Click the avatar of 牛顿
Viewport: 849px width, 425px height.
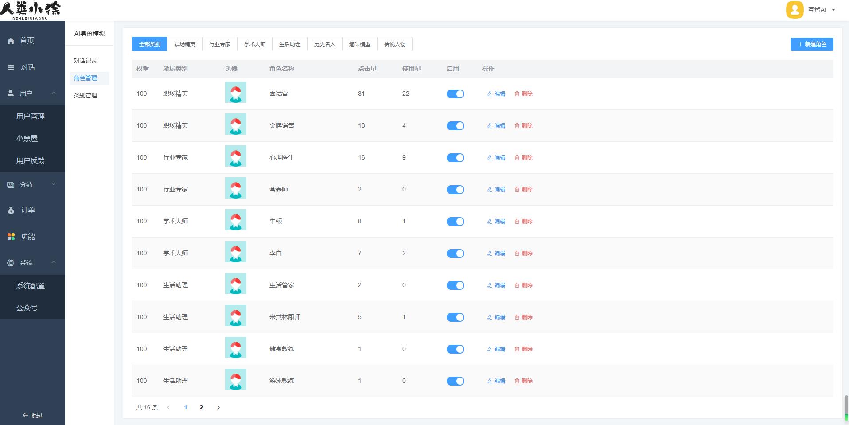[236, 220]
